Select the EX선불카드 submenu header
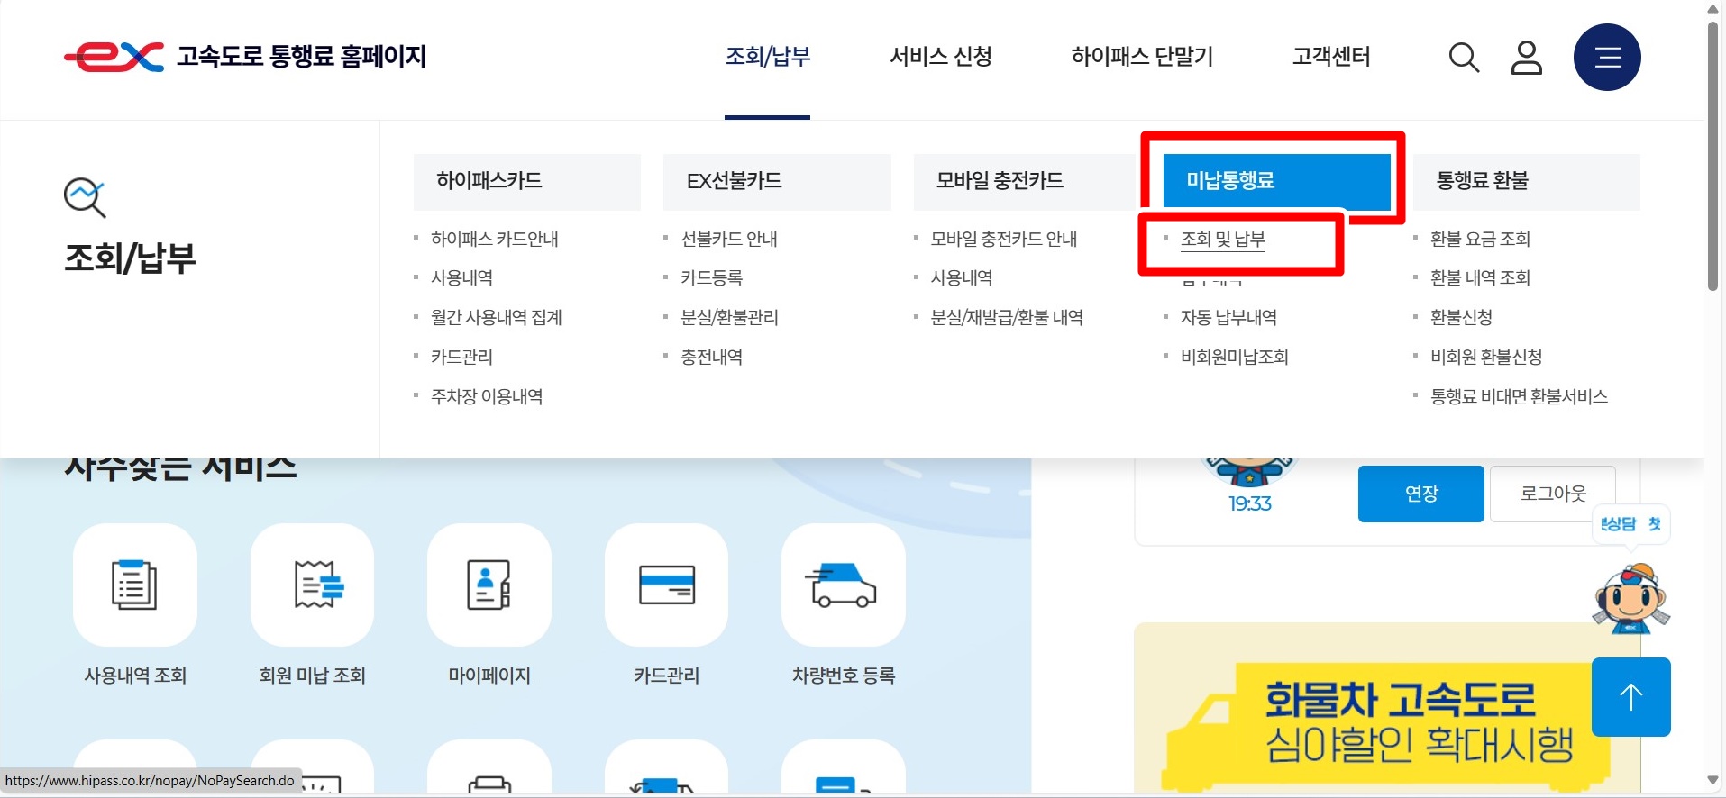The height and width of the screenshot is (798, 1726). click(x=777, y=181)
